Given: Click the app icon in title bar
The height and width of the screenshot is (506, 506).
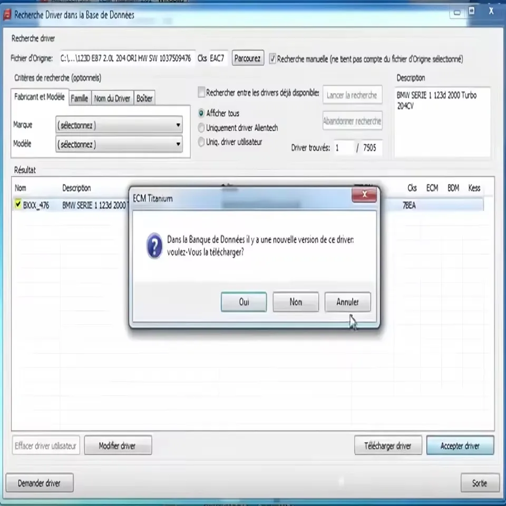Looking at the screenshot, I should [7, 15].
